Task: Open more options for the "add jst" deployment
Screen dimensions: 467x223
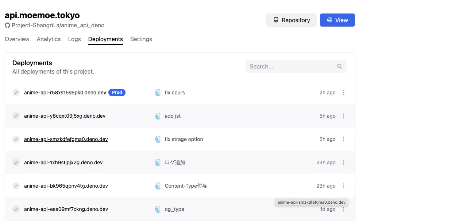Action: (344, 116)
